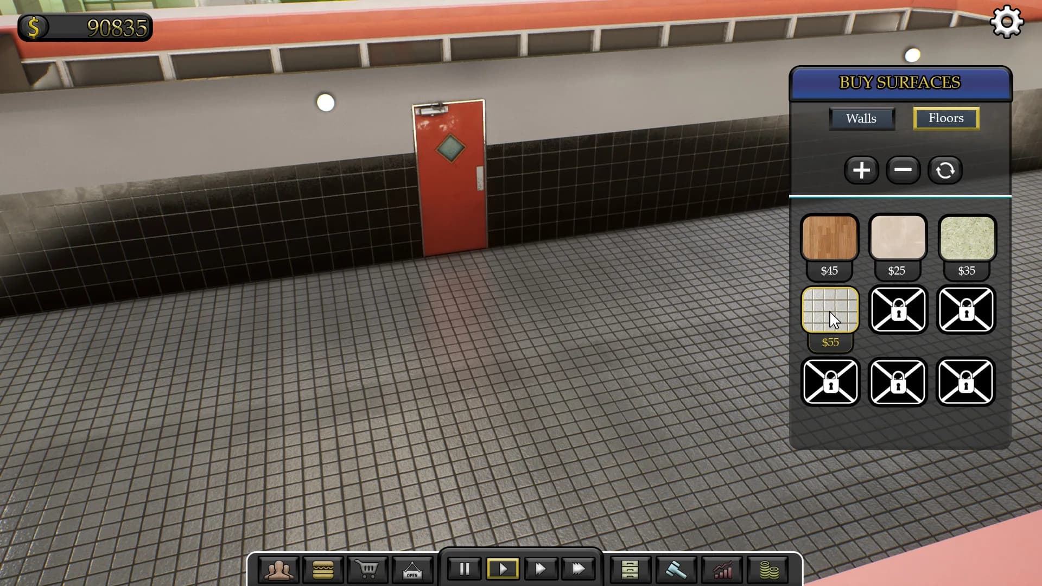Select the minus remove-surface tool

tap(903, 170)
